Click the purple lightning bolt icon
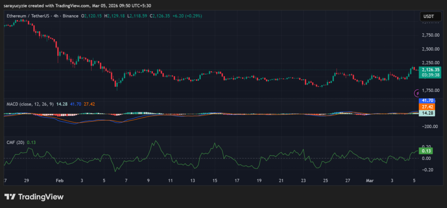 tap(418, 92)
